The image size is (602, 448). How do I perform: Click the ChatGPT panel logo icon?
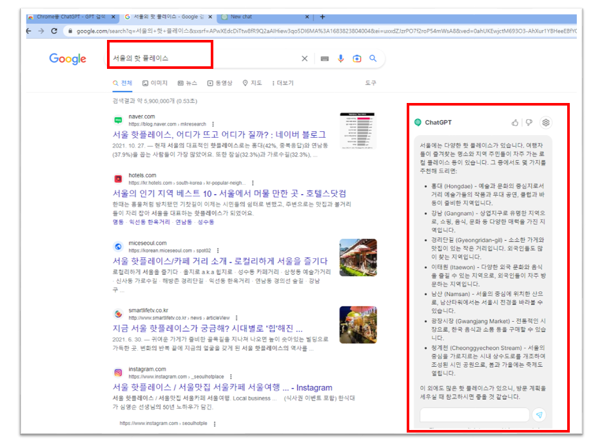click(x=418, y=122)
